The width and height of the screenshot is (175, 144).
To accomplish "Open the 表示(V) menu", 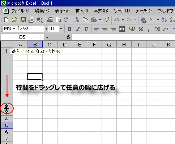I will 62,11.
